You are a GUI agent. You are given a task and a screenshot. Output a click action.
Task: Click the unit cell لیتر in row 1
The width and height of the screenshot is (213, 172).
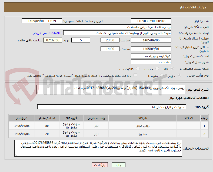click(x=96, y=126)
